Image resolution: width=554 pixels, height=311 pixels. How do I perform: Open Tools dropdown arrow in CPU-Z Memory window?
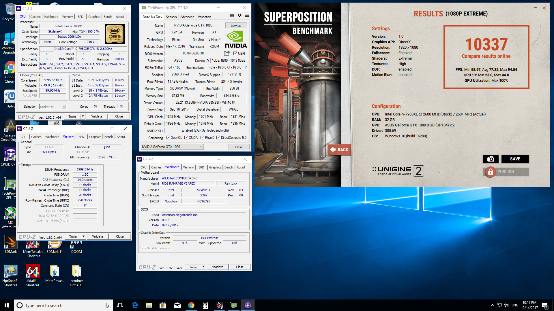(x=83, y=236)
